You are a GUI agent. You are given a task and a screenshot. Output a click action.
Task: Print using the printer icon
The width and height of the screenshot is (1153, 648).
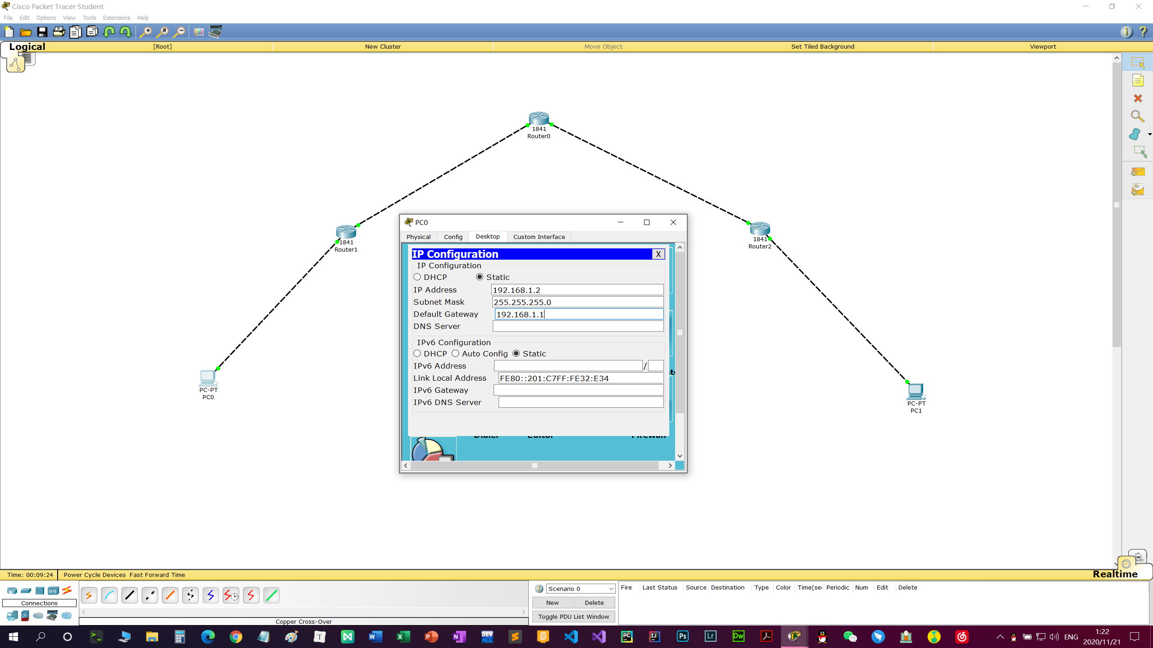tap(59, 32)
